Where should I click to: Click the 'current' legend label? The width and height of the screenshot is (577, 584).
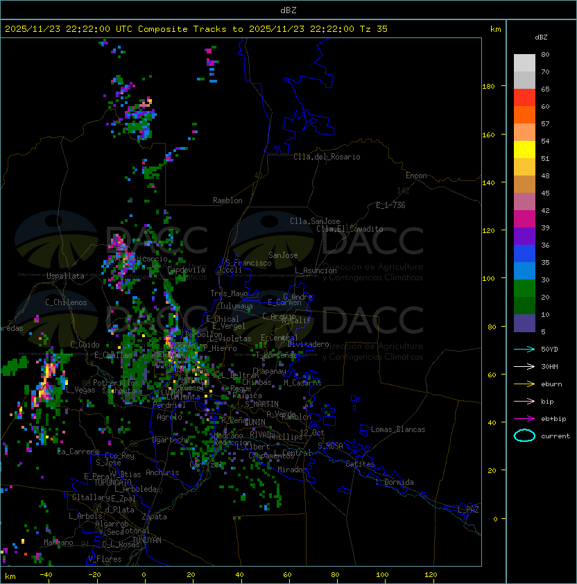tap(556, 436)
